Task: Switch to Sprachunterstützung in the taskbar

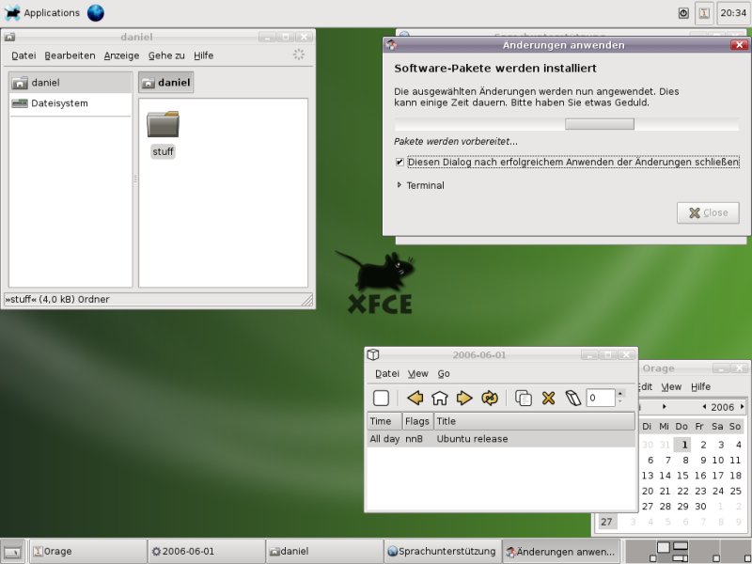Action: coord(442,552)
